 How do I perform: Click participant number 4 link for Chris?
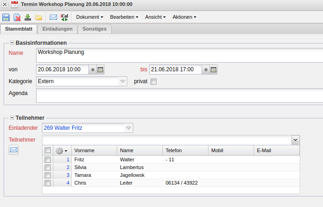(x=68, y=183)
